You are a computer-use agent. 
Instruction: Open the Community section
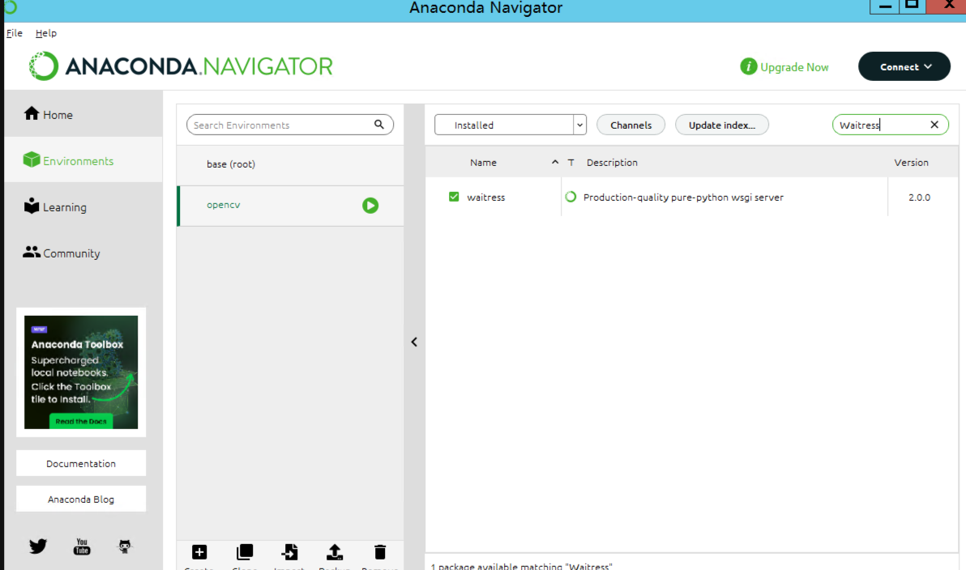point(83,253)
